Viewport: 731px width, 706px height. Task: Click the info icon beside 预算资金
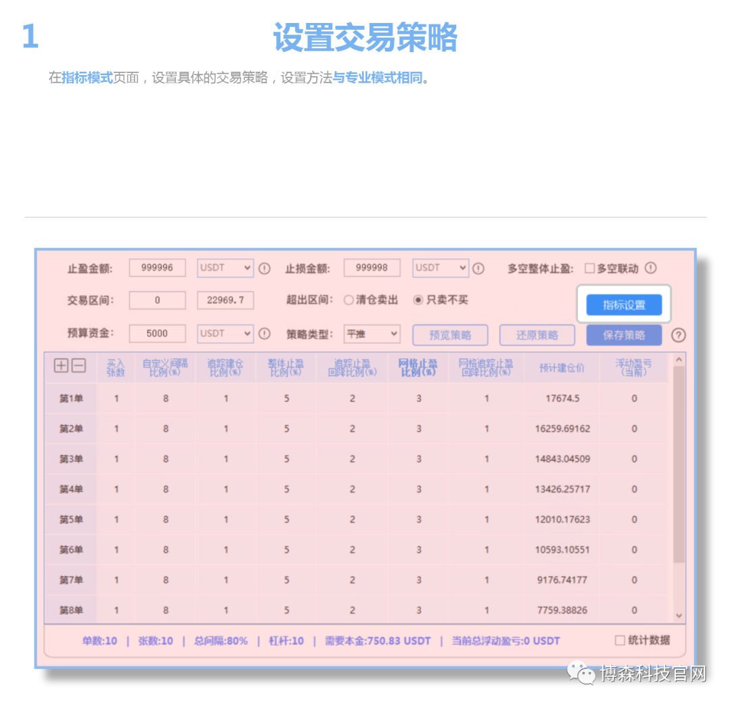click(264, 334)
